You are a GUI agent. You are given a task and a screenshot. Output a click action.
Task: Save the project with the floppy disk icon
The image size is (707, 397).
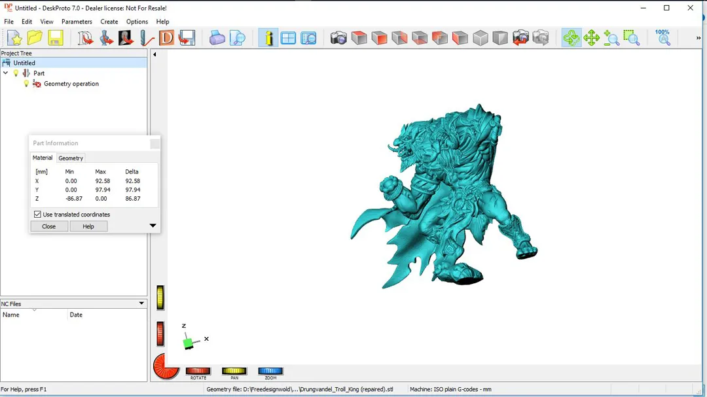point(55,39)
